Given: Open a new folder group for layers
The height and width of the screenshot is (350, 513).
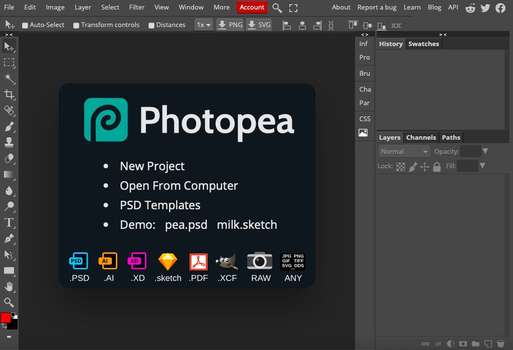Looking at the screenshot, I should coord(475,344).
